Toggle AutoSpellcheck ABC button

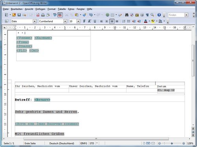[60, 15]
